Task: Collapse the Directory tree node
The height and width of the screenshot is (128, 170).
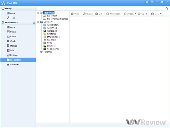Action: tap(38, 22)
